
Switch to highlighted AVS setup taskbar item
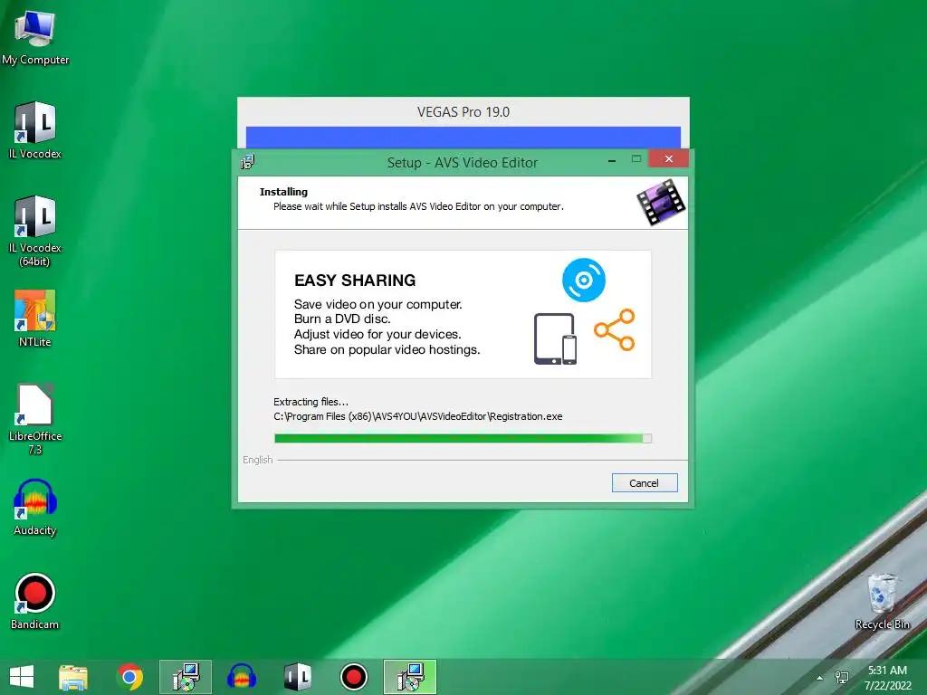click(410, 677)
